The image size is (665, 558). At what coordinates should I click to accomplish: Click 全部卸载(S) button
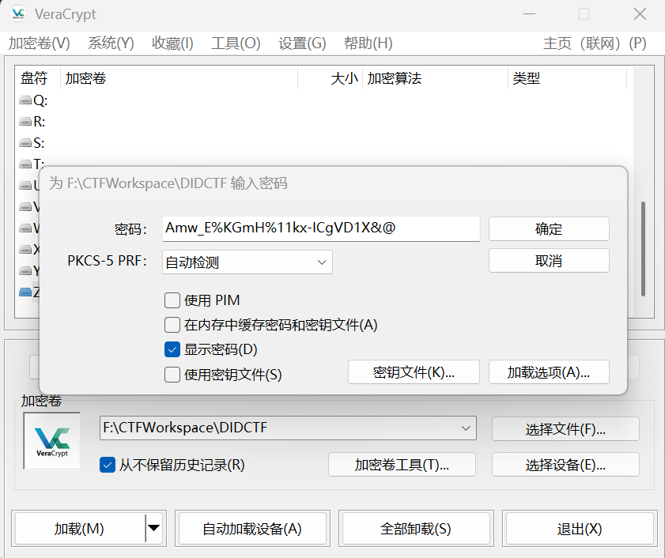(416, 528)
